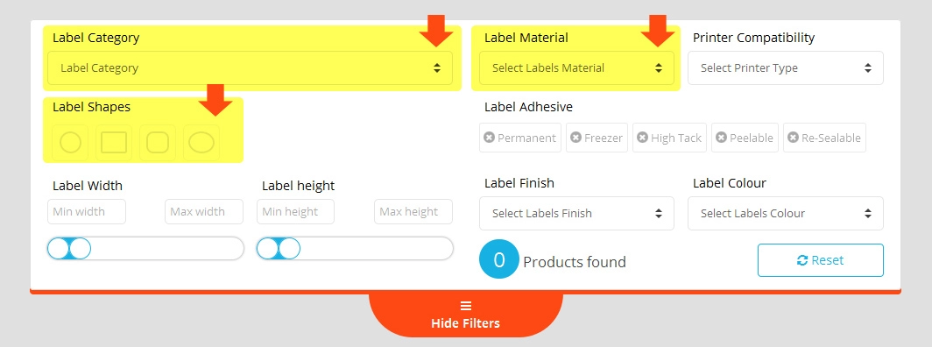Viewport: 932px width, 347px height.
Task: Toggle the High Tack adhesive filter
Action: pos(669,138)
